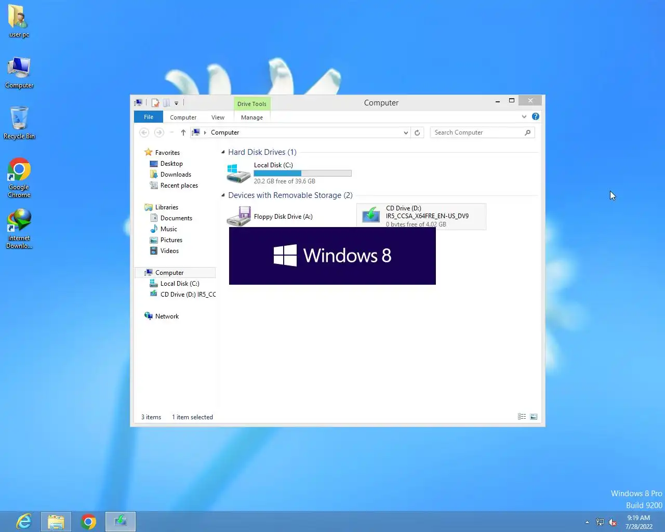Select Computer in the navigation pane
665x532 pixels.
tap(175, 273)
